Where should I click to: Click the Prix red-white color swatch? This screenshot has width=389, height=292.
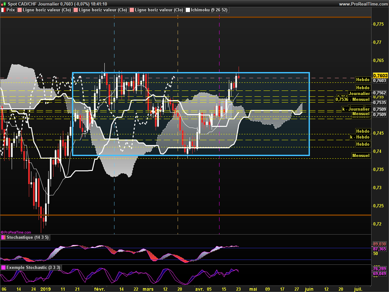(3, 10)
